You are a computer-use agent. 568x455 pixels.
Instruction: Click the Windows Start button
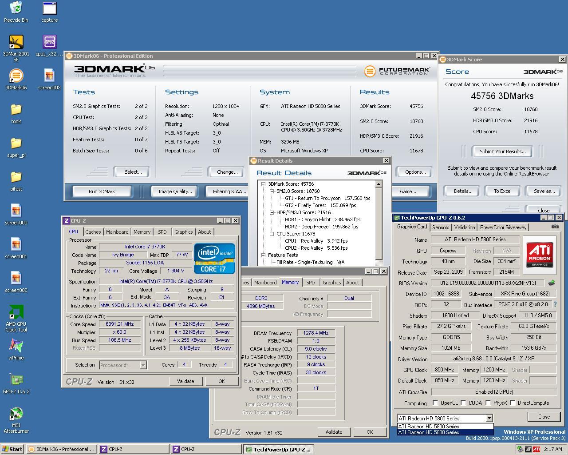pyautogui.click(x=12, y=449)
